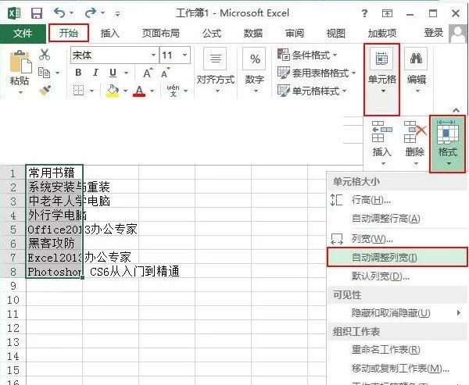Open Cell Styles menu
Screen dimensions: 469x385
[312, 91]
